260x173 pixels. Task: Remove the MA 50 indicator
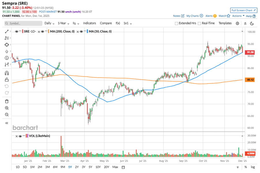(78, 32)
